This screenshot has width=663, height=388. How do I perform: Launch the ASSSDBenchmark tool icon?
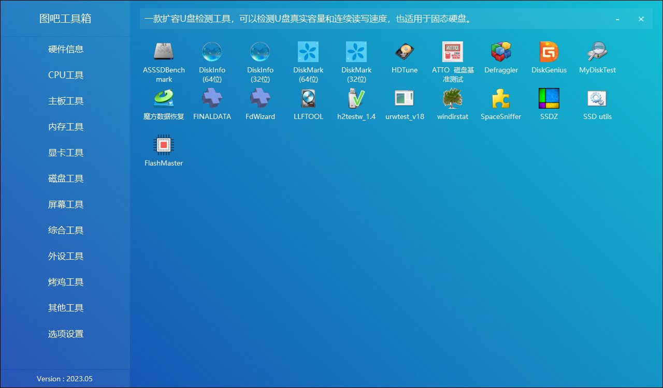(164, 52)
